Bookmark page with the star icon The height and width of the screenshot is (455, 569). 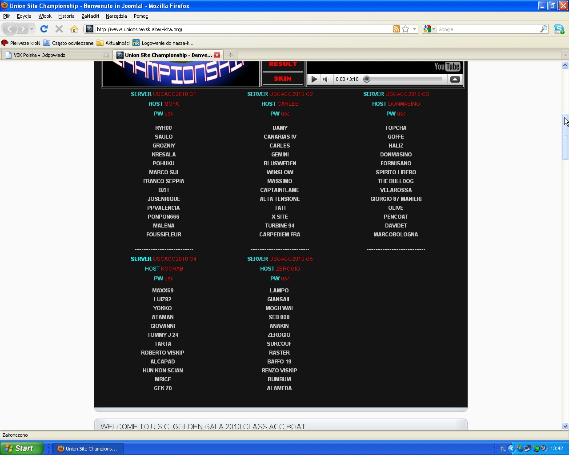[x=405, y=29]
